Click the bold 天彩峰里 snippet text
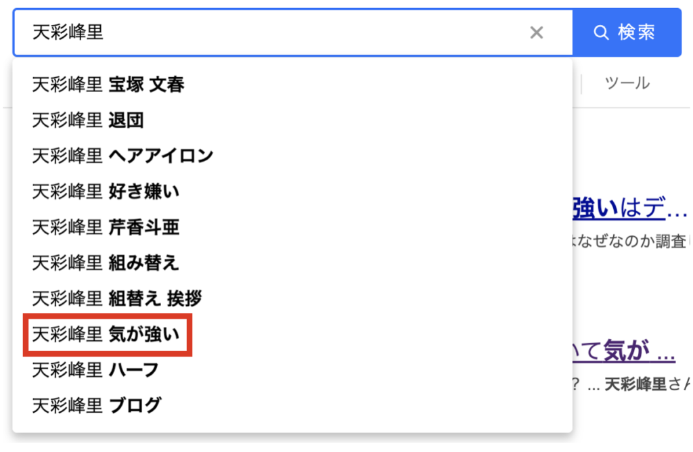693x452 pixels. click(635, 385)
